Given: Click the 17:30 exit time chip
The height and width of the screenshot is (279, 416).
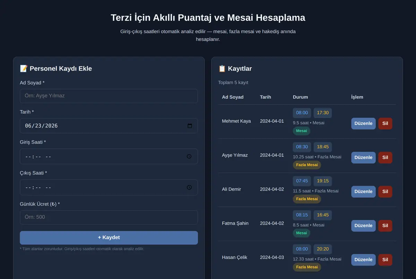Looking at the screenshot, I should tap(323, 113).
